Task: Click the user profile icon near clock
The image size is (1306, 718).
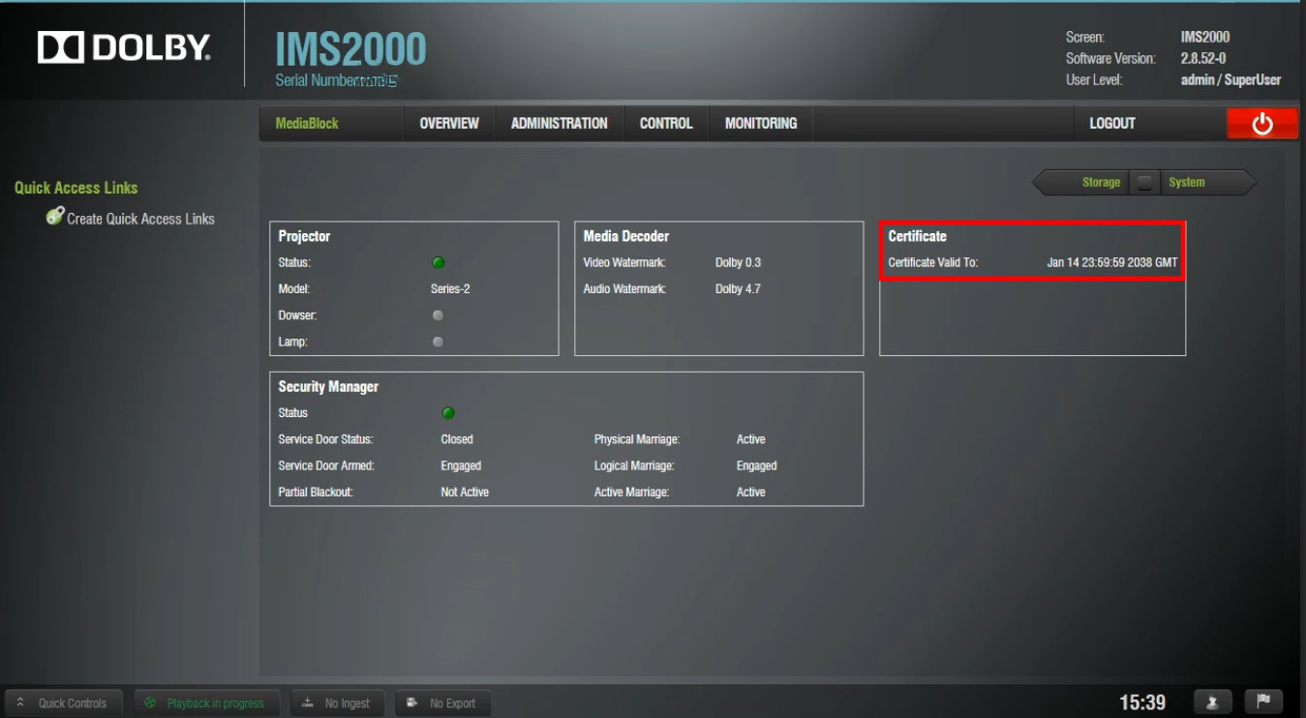Action: point(1212,702)
